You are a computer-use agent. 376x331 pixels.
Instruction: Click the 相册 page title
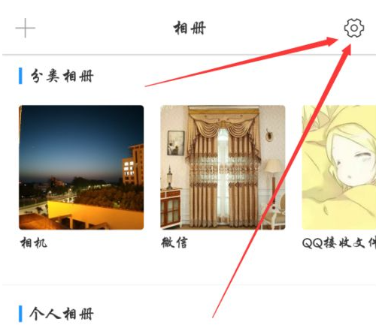190,28
